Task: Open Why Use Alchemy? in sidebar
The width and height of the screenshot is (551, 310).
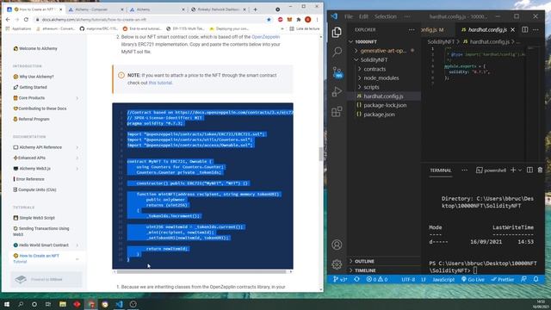Action: point(36,77)
